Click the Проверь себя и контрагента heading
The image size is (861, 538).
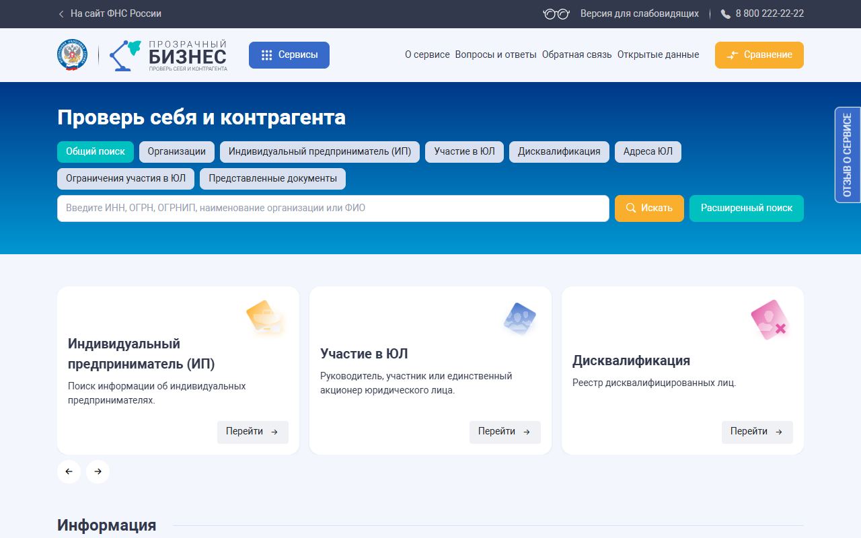[x=201, y=118]
